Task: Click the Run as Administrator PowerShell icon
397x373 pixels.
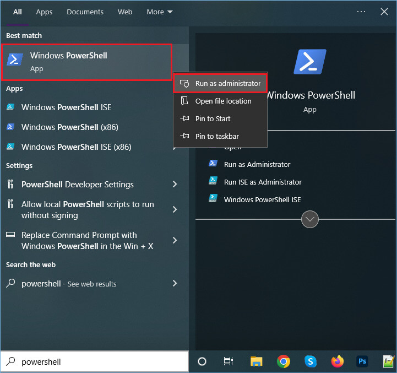Action: click(213, 163)
